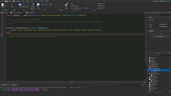Click the new file icon in quick access bar
Viewport: 171px width, 96px height.
(x=6, y=1)
